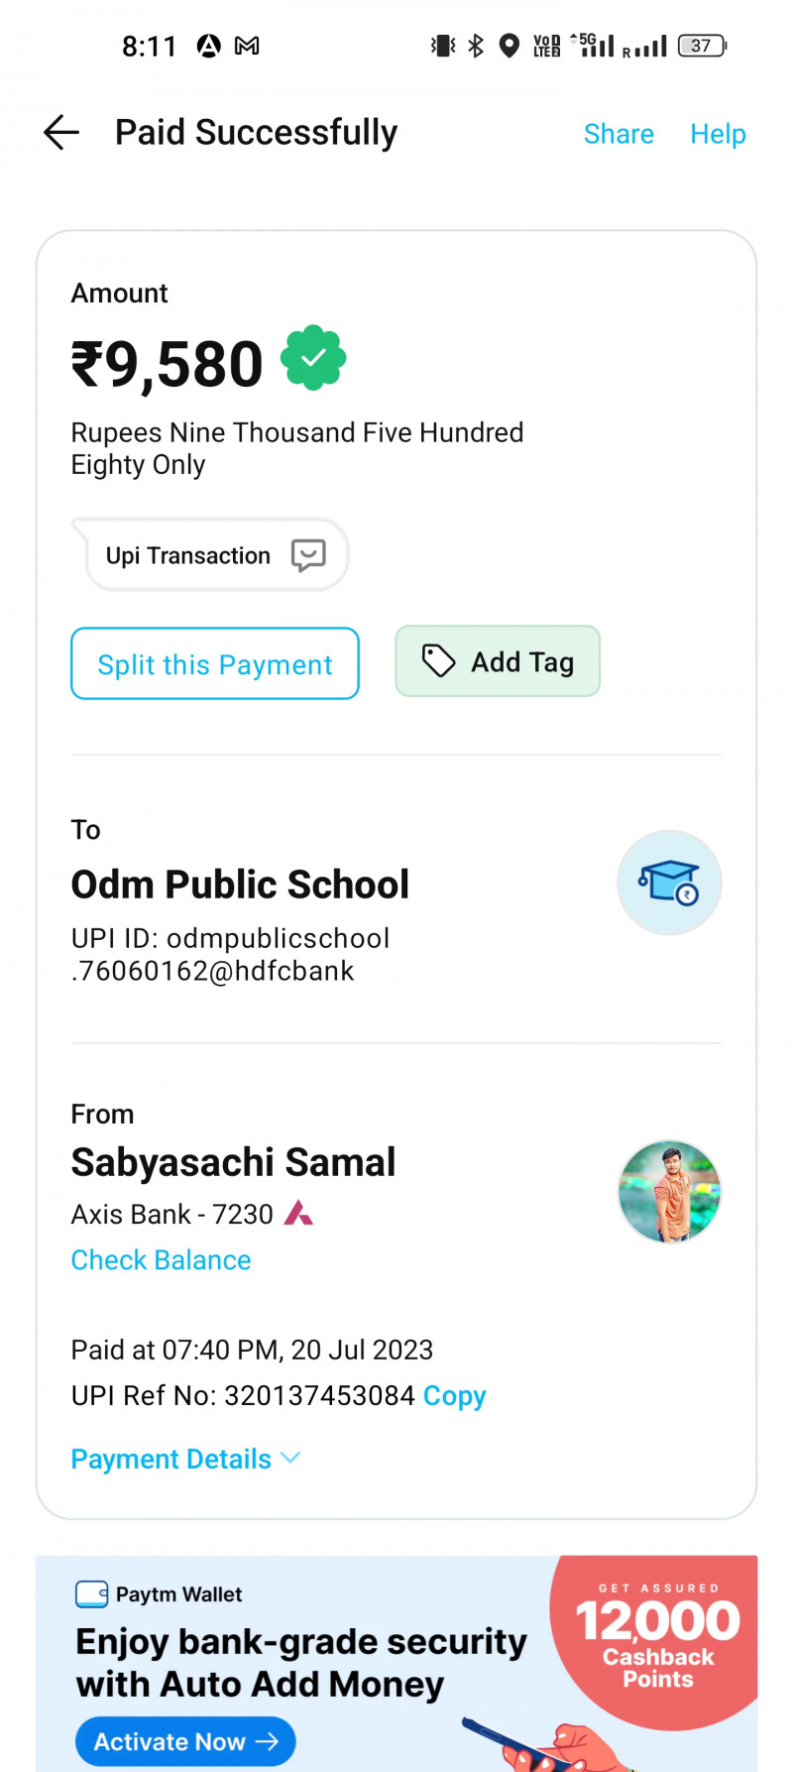Image resolution: width=793 pixels, height=1772 pixels.
Task: Tap the tag icon in Add Tag
Action: (438, 660)
